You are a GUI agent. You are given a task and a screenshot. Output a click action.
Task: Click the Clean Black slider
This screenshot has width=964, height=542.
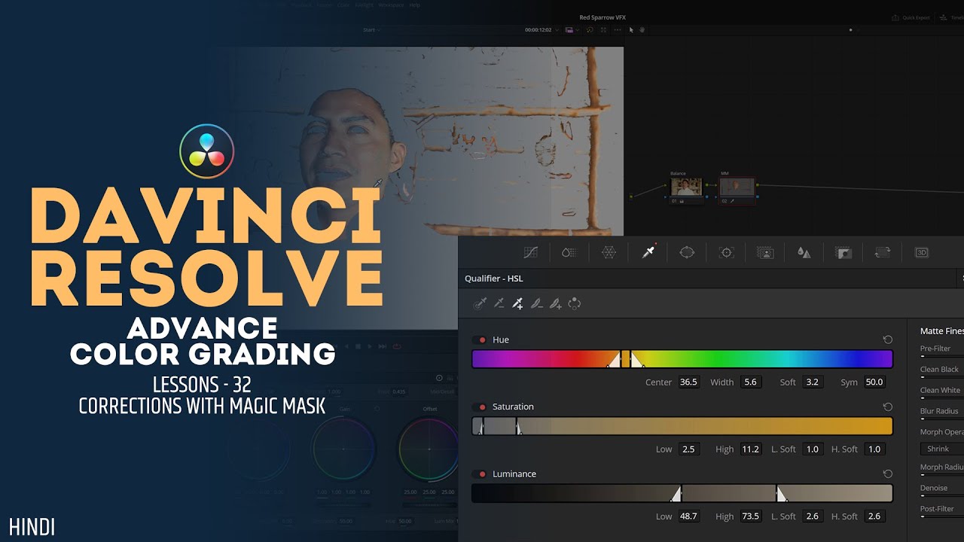click(942, 377)
